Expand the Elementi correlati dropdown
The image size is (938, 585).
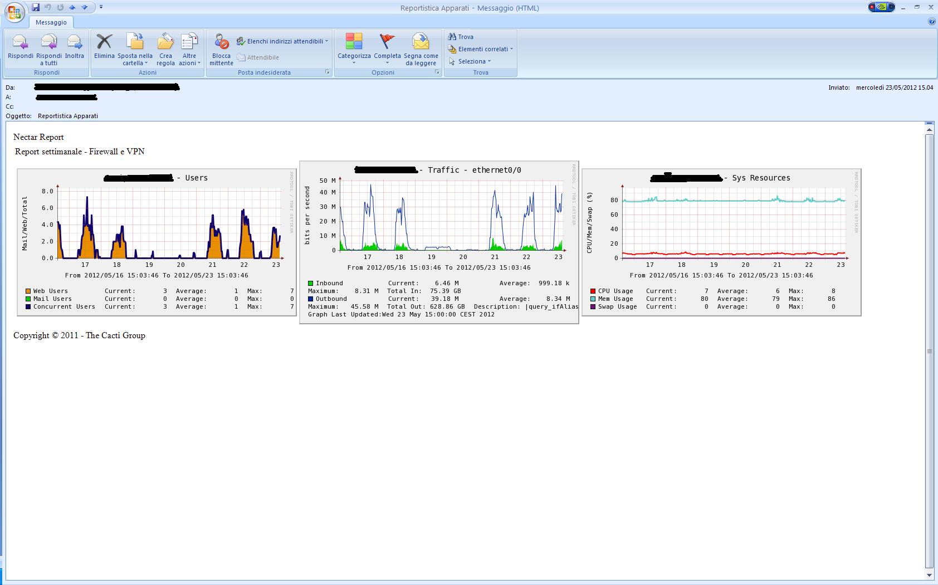point(481,49)
